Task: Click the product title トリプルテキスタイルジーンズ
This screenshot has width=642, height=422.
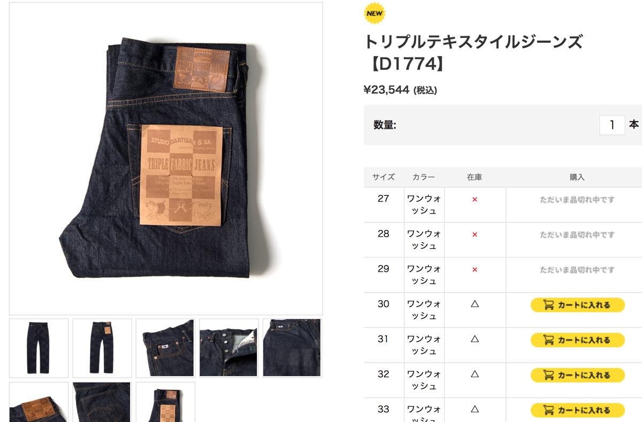Action: pyautogui.click(x=473, y=42)
